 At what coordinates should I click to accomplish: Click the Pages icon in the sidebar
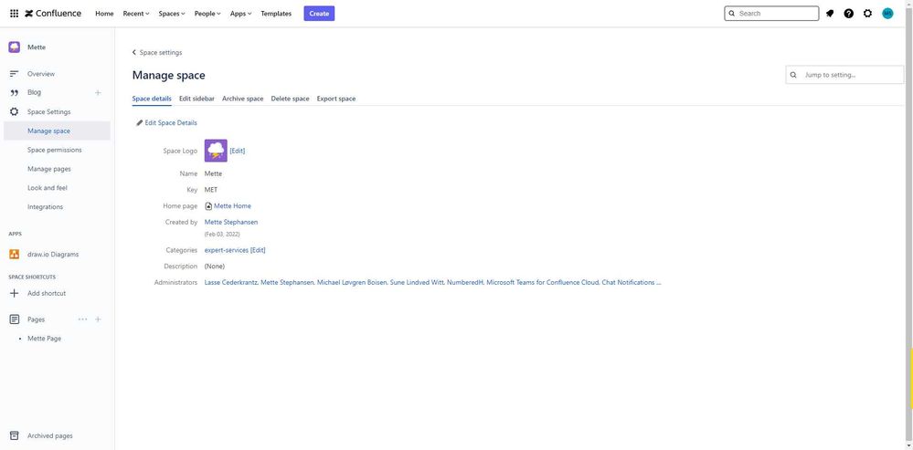(x=15, y=319)
